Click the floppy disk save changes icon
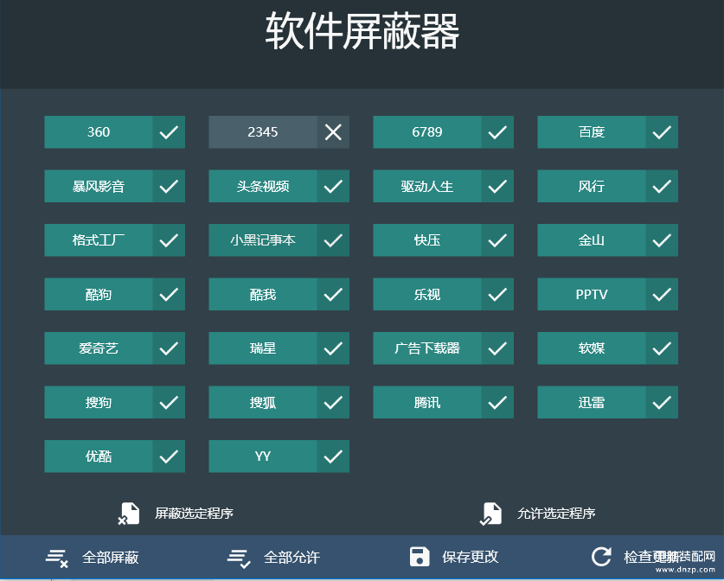Viewport: 724px width, 581px height. (420, 557)
